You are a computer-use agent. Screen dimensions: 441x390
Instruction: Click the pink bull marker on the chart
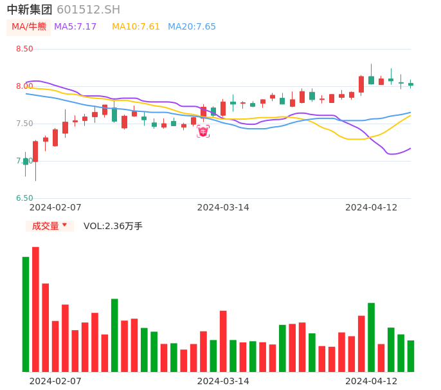pos(203,131)
